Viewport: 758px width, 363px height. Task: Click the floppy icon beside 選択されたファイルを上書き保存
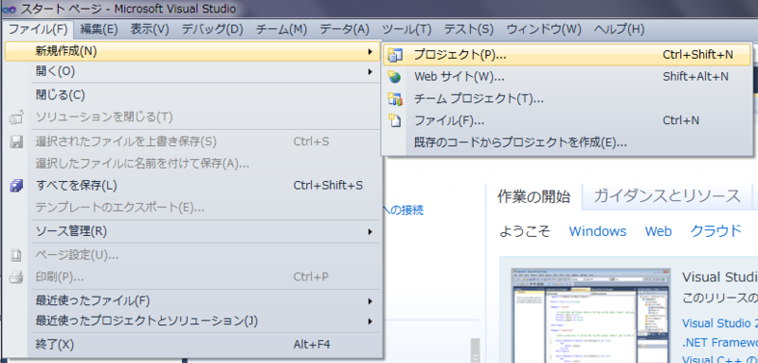pyautogui.click(x=16, y=142)
